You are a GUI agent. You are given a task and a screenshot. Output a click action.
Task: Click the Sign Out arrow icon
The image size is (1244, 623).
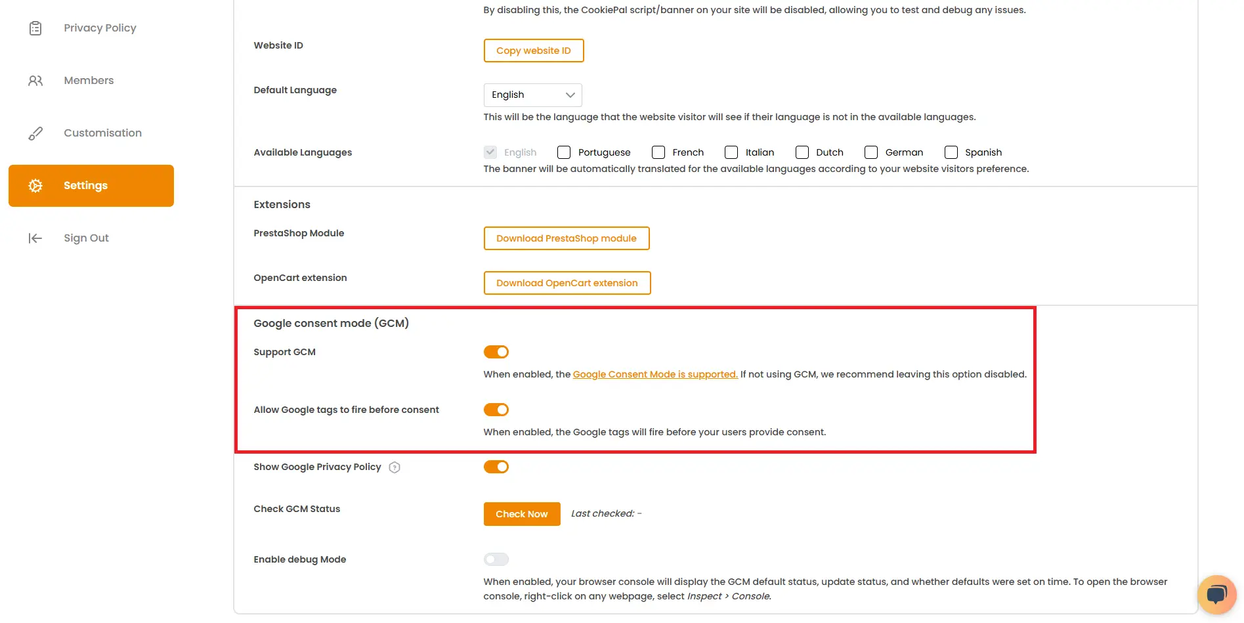pos(35,238)
